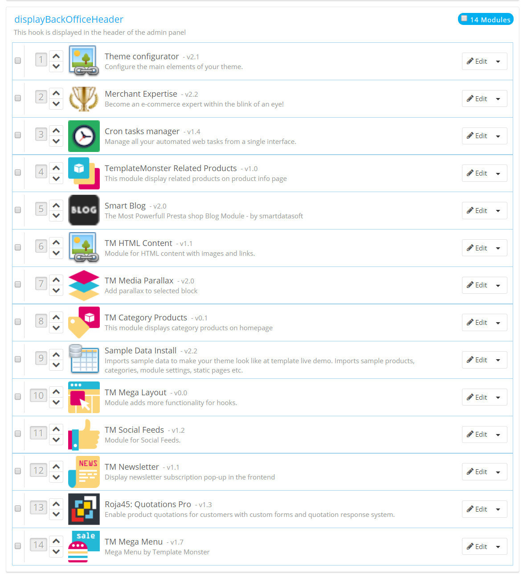Toggle the select-all checkbox in 14 Modules badge
This screenshot has width=527, height=578.
click(x=464, y=19)
